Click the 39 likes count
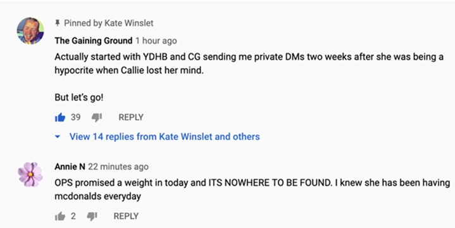Screen dimensions: 455x228 pyautogui.click(x=75, y=117)
